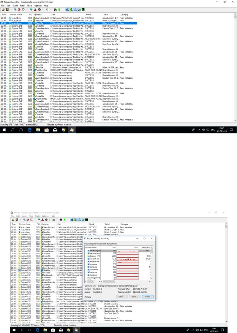Open the Event menu in the upper window

tap(15, 6)
